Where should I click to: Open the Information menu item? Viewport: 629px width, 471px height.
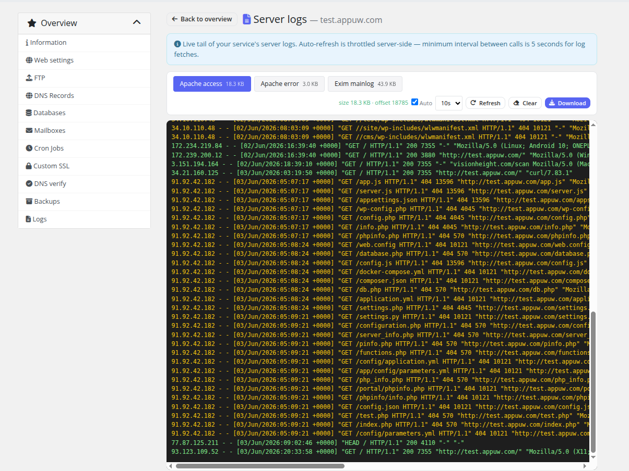pos(84,43)
